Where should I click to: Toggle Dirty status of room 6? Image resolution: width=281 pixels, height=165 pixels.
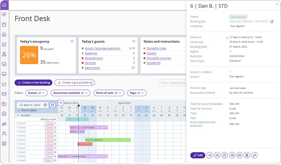(50, 144)
